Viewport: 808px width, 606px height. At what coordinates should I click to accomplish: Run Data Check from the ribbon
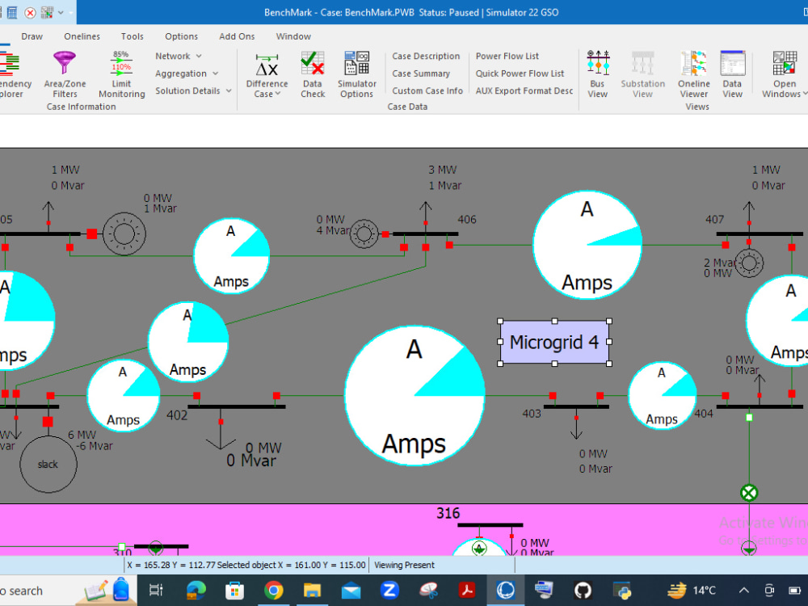312,74
